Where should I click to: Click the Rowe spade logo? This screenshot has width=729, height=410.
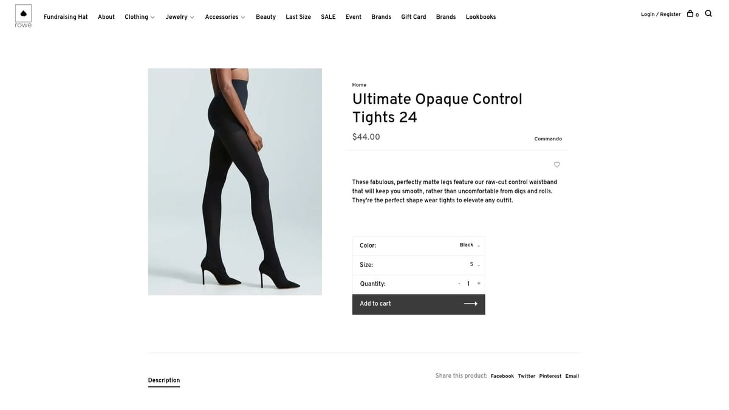coord(23,16)
